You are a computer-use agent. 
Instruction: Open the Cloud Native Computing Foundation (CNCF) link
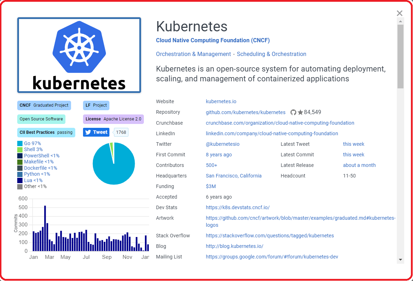click(213, 40)
